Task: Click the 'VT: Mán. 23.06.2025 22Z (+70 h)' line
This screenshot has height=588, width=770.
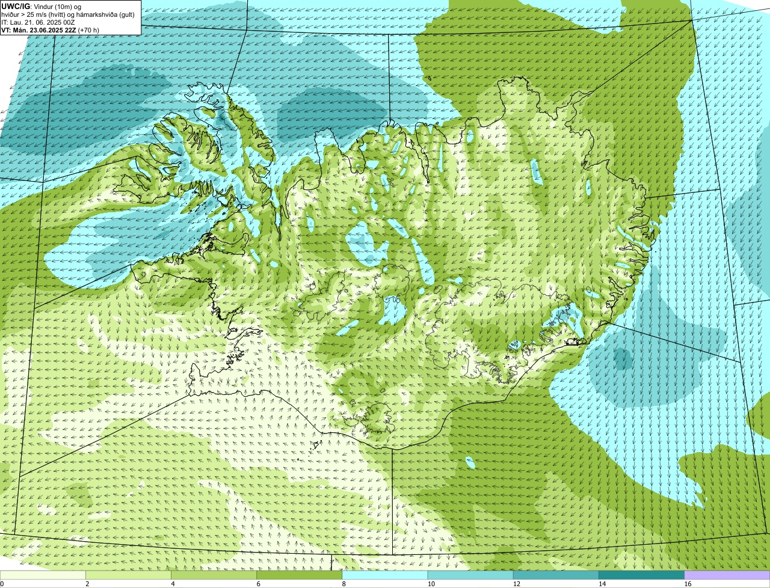Action: 51,30
